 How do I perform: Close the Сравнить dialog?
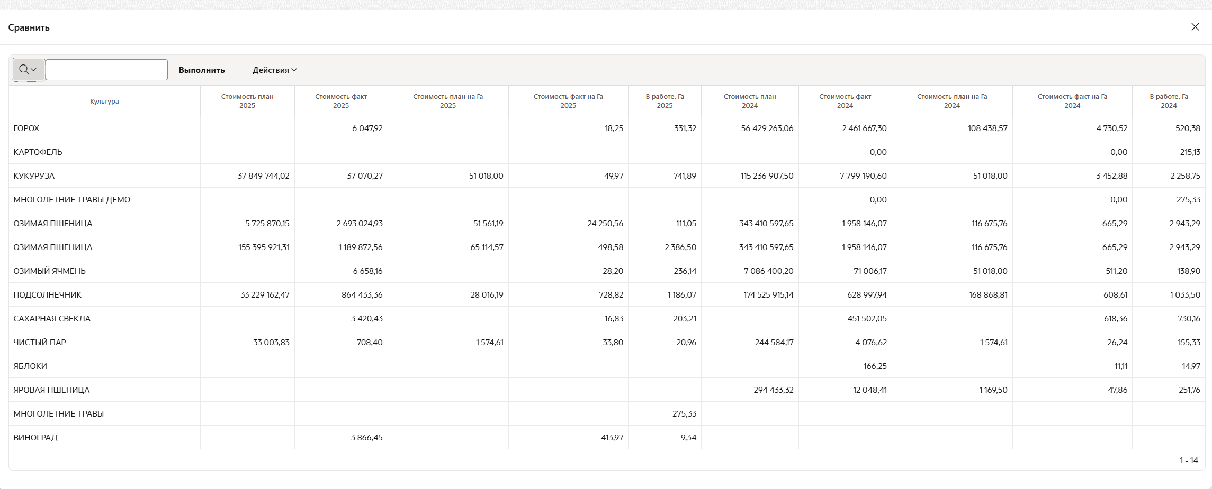coord(1195,27)
